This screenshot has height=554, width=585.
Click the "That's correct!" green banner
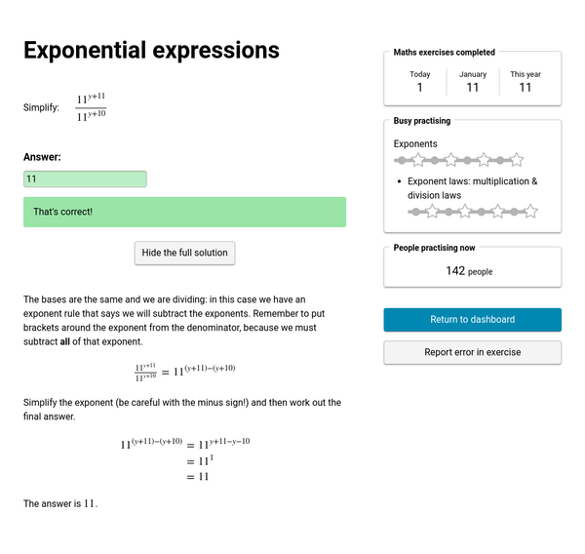click(184, 212)
